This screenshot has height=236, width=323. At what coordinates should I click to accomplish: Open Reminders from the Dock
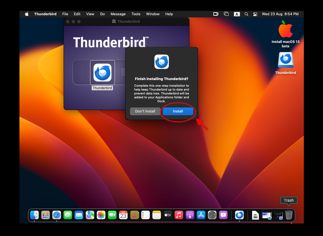(x=146, y=215)
